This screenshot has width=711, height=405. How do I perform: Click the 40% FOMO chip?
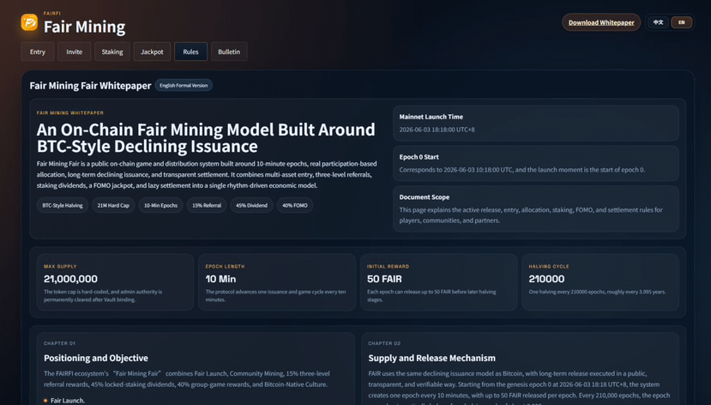pos(295,205)
